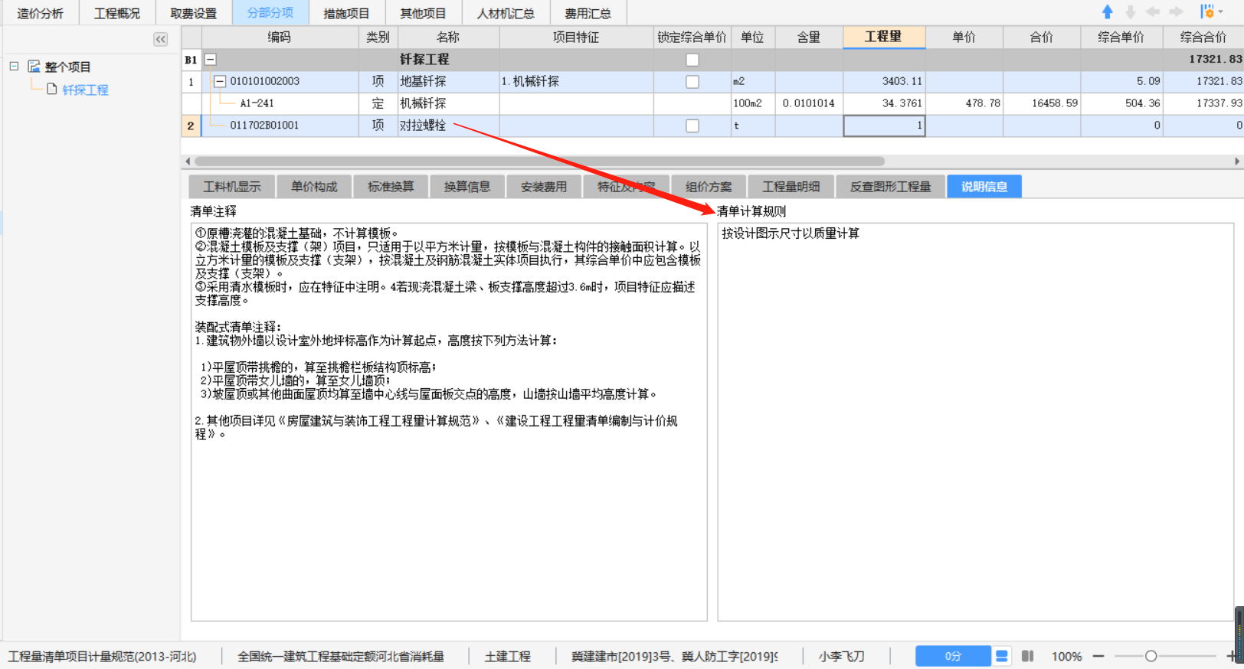
Task: Select the 分部分项 tab
Action: pyautogui.click(x=270, y=13)
